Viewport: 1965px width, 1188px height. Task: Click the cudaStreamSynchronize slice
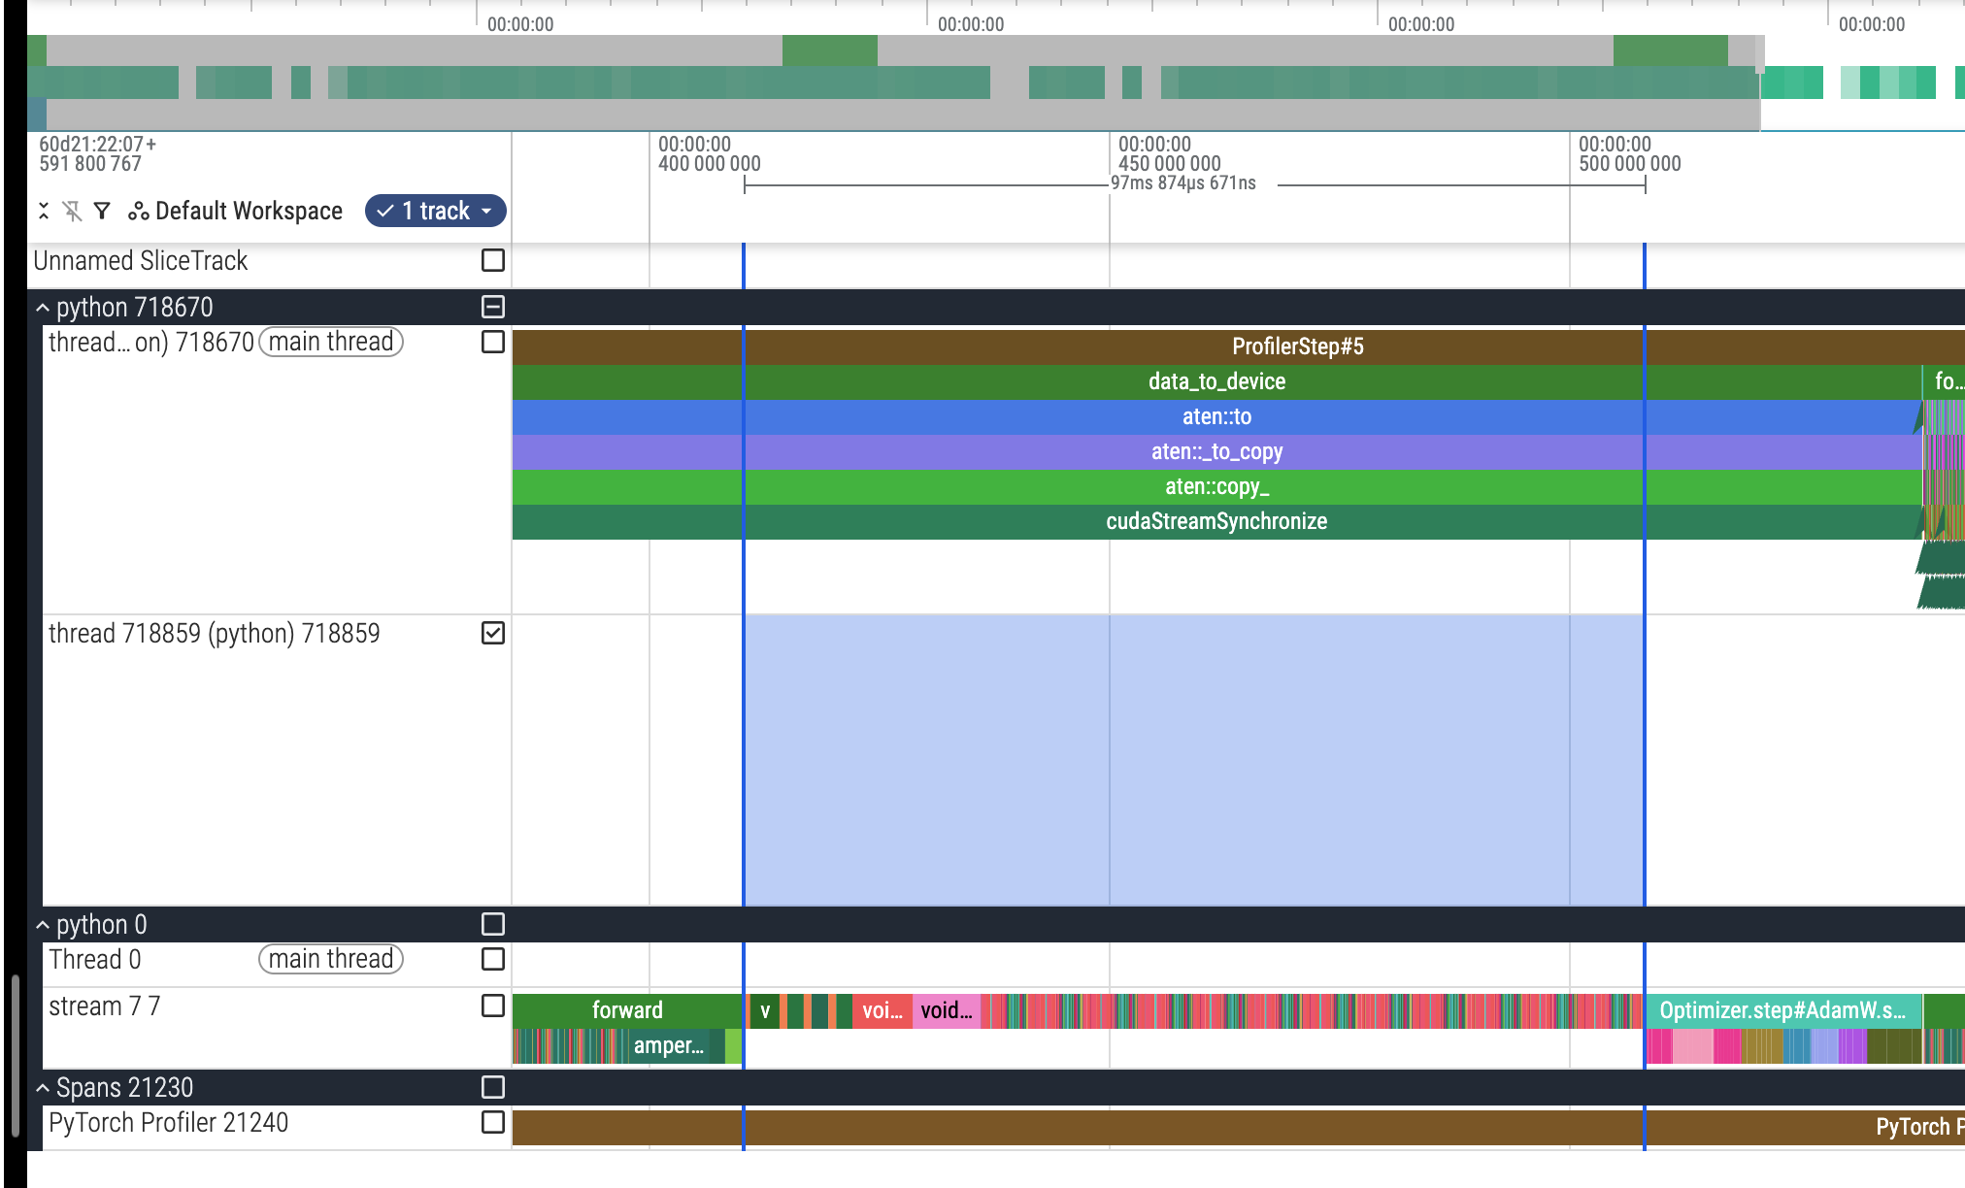coord(1216,521)
